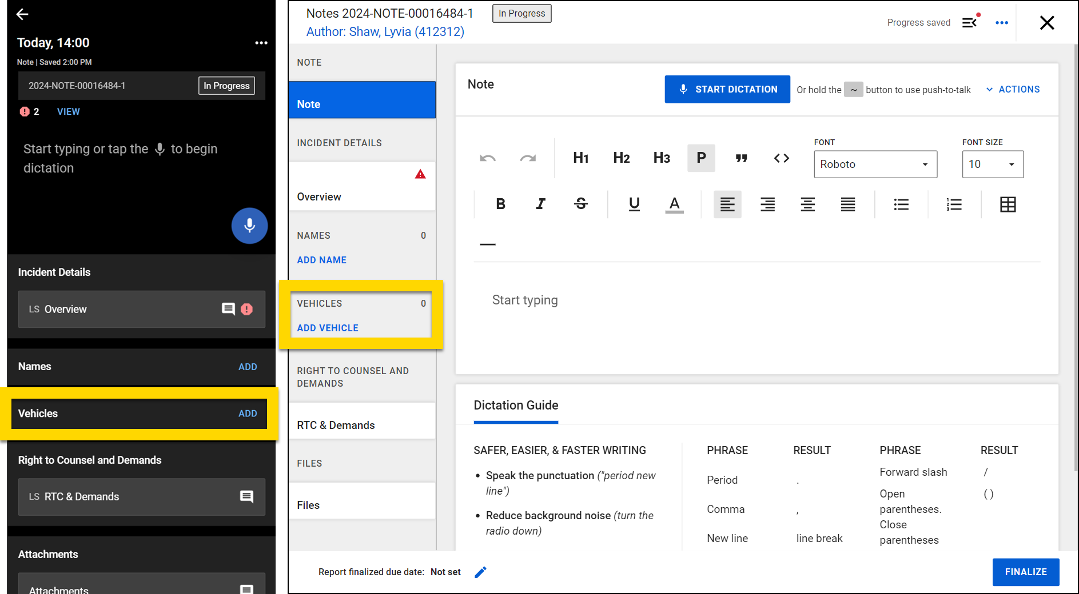This screenshot has width=1079, height=594.
Task: Open the Font Size dropdown
Action: pos(992,164)
